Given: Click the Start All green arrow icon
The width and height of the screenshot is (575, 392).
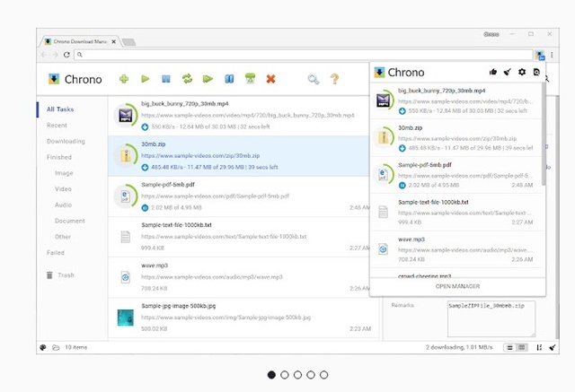Looking at the screenshot, I should click(x=208, y=79).
